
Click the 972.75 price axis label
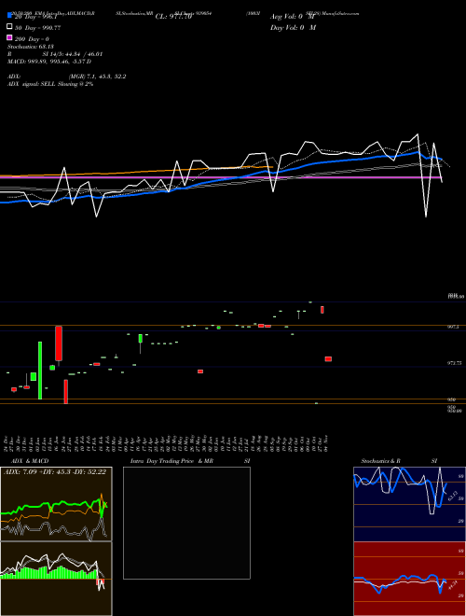(455, 363)
